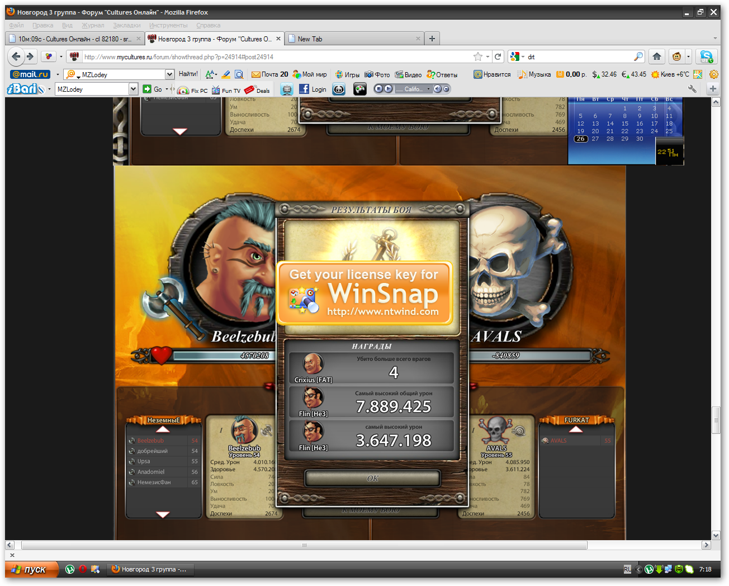Click the Facebook Login button

(313, 89)
